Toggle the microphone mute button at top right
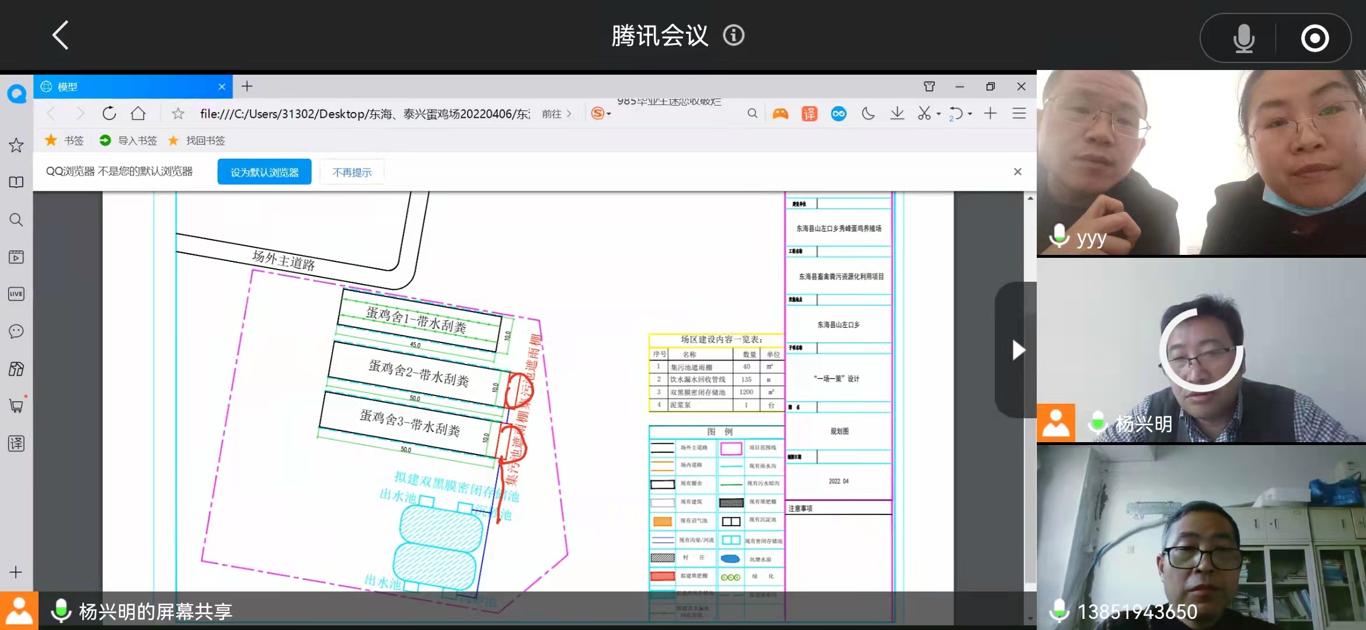The height and width of the screenshot is (630, 1366). 1243,38
